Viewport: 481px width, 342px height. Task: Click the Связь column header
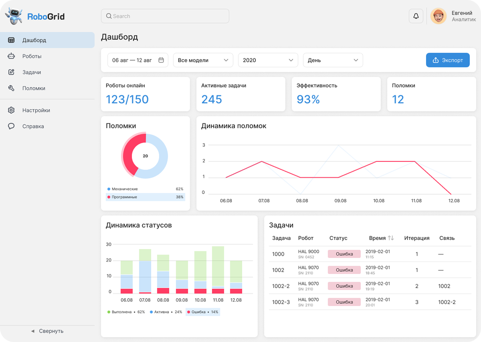tap(447, 238)
